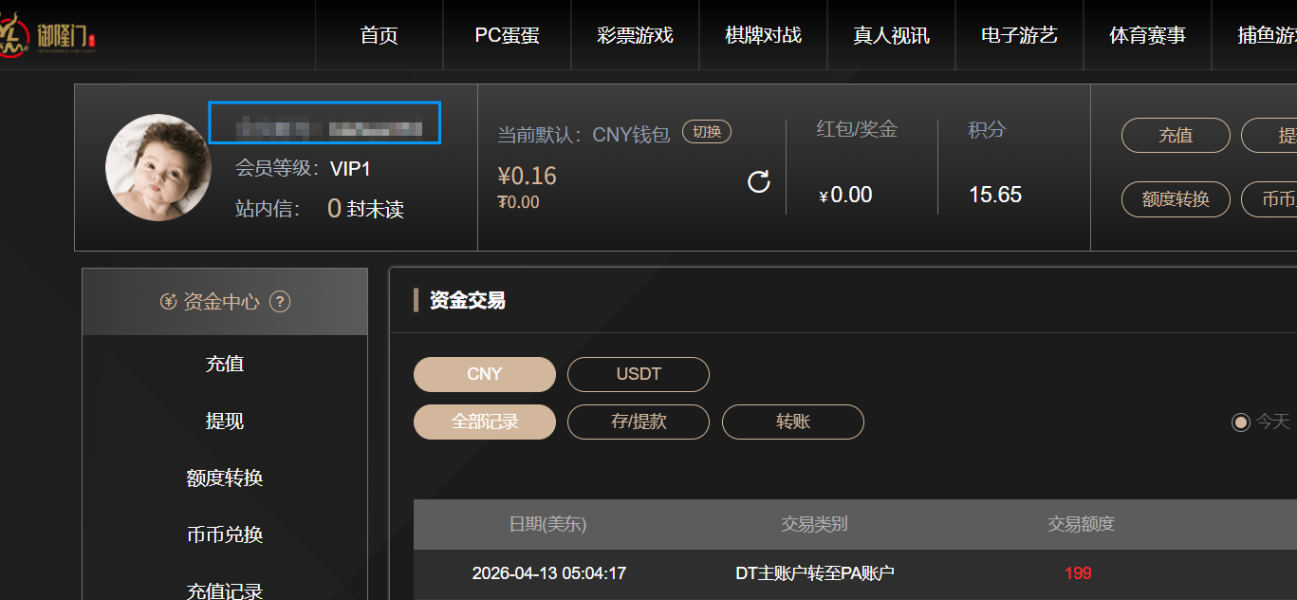1297x600 pixels.
Task: Open the PC蛋蛋 menu item
Action: pos(507,36)
